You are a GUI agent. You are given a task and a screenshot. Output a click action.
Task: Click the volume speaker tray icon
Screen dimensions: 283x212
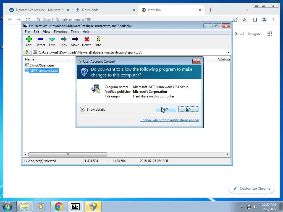coord(255,207)
